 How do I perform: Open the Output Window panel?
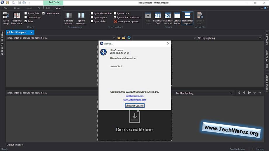pos(15,145)
